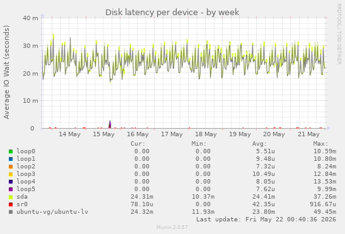Select the loop4 legend label
This screenshot has height=234, width=345.
(26, 182)
